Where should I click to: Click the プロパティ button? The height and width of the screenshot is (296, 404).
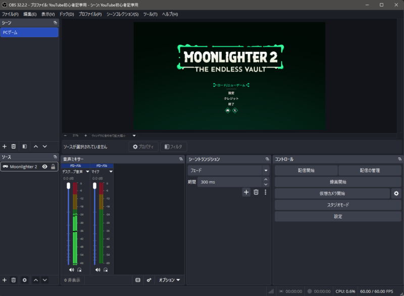coord(143,147)
